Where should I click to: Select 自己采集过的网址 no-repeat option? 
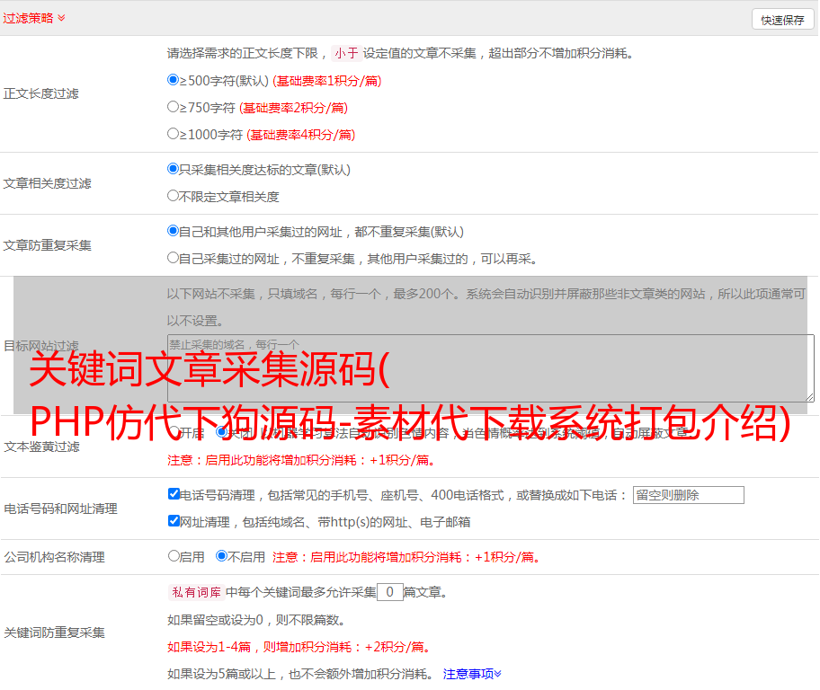(174, 258)
